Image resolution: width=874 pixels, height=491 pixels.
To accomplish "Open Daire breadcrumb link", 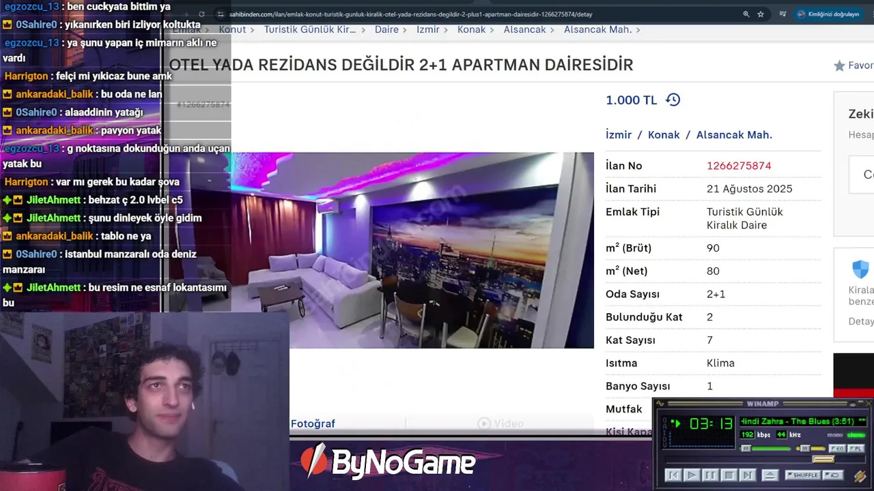I will tap(386, 29).
